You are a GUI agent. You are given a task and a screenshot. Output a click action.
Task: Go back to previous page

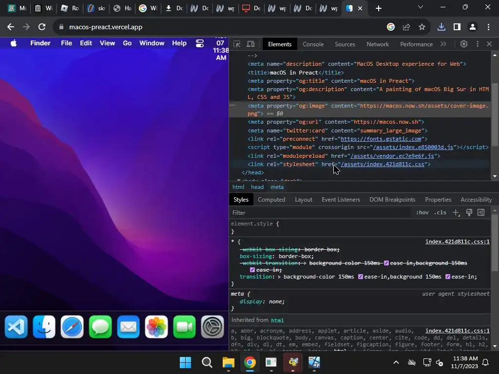pos(11,27)
